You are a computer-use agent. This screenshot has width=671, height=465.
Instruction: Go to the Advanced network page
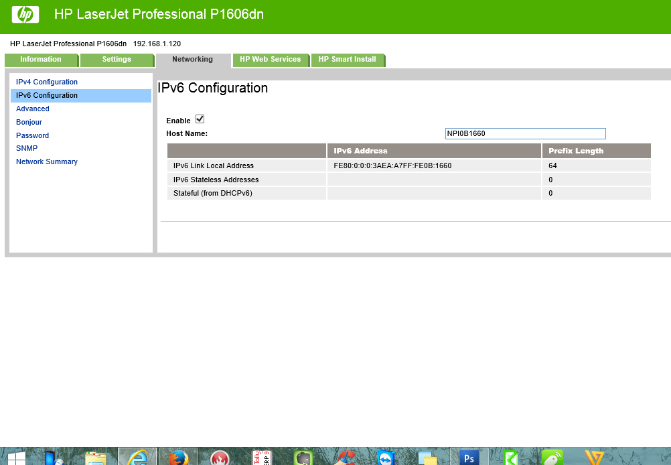[x=32, y=109]
